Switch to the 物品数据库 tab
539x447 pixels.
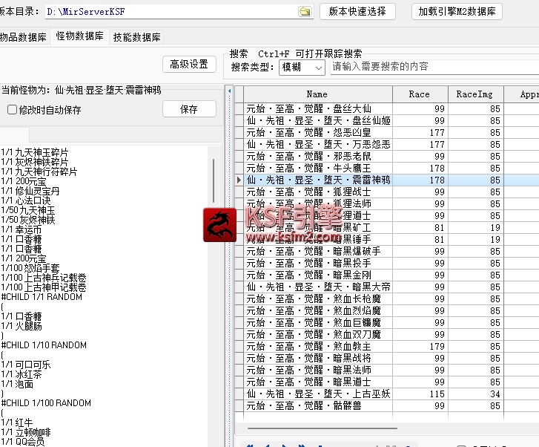(x=24, y=37)
